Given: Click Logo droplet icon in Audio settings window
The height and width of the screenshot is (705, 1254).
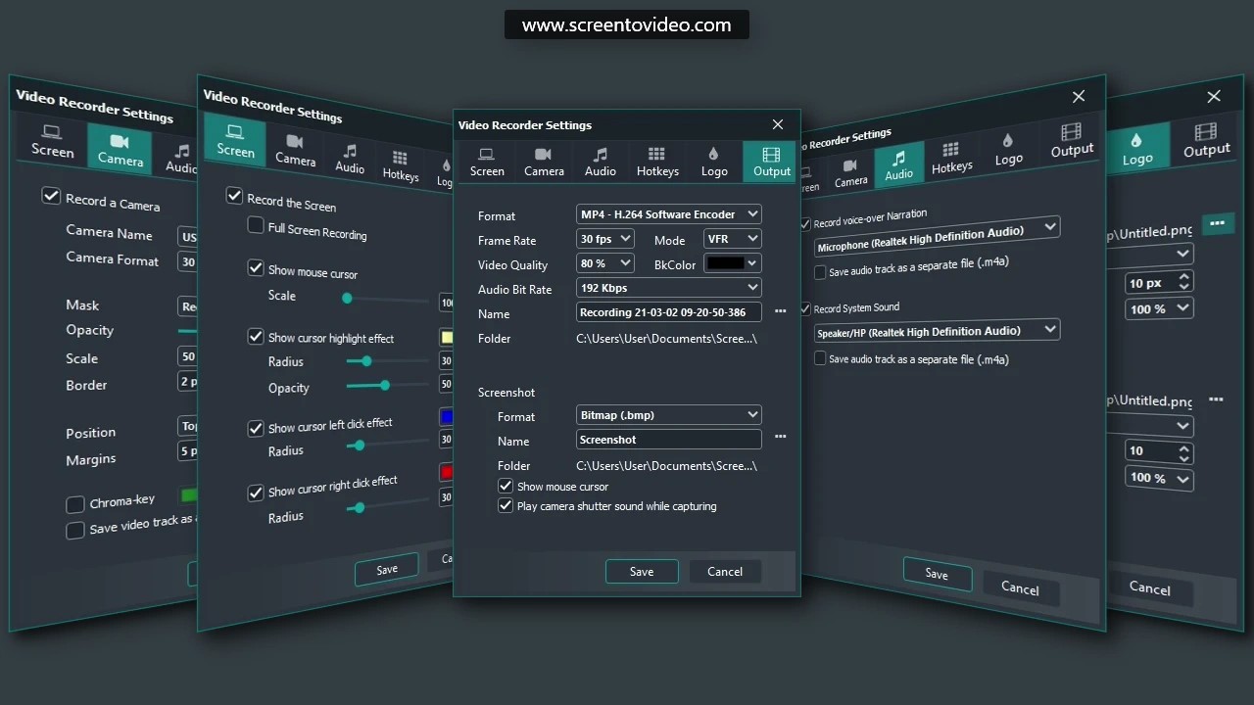Looking at the screenshot, I should (1007, 140).
